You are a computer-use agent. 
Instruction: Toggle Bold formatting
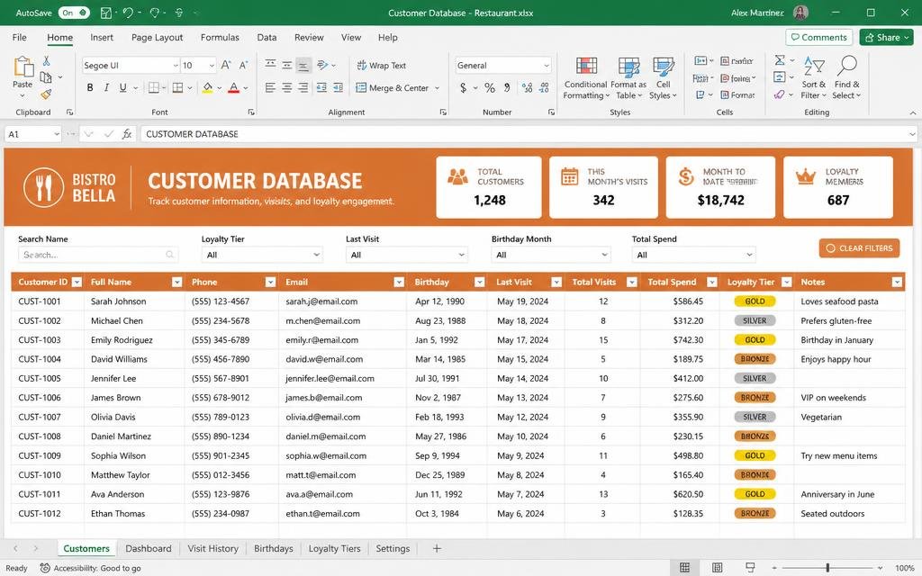[90, 87]
